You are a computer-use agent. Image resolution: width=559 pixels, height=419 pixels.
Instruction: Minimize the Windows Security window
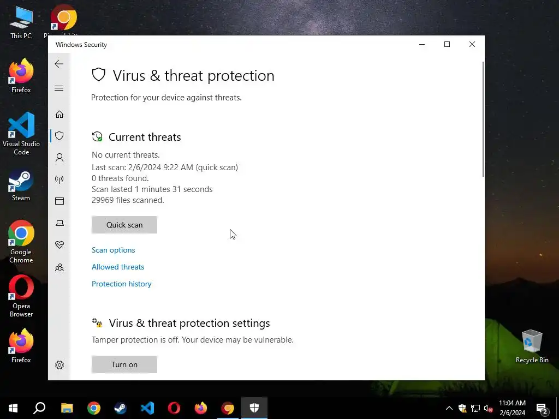pos(422,44)
